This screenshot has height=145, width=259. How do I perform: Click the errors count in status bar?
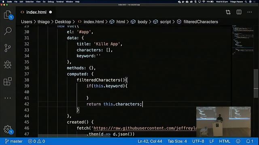tap(32, 141)
